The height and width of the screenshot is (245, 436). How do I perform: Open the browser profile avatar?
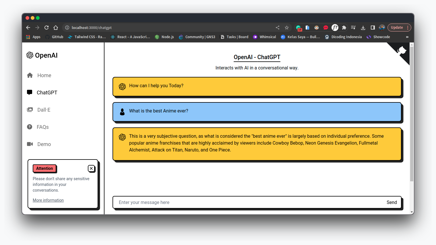382,28
